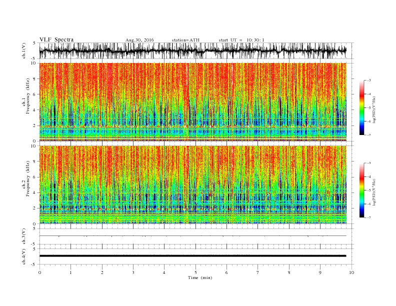
Task: Click inside the ch.2 spectrogram panel
Action: coord(192,185)
